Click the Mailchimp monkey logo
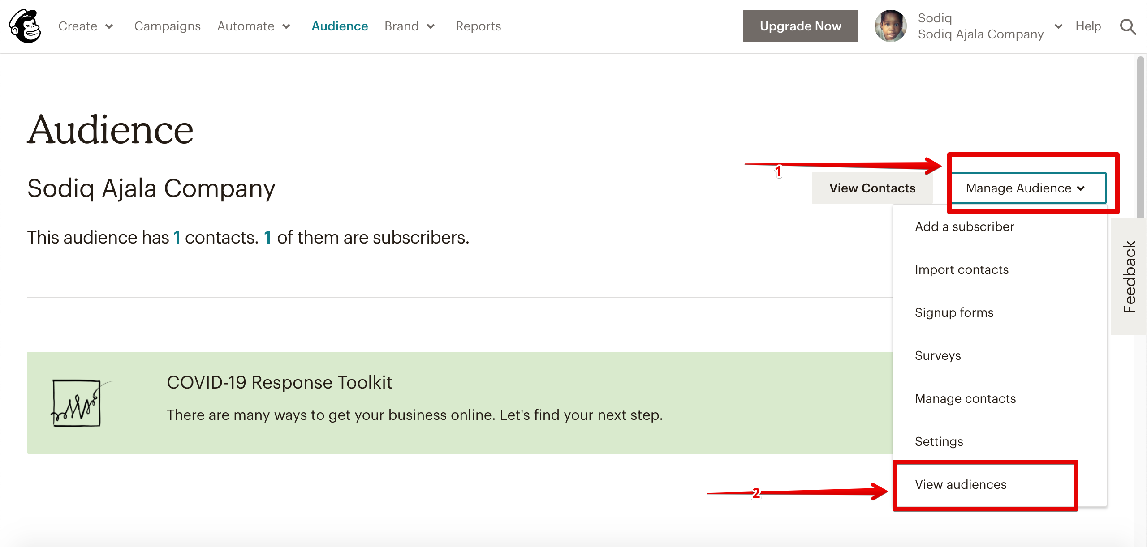This screenshot has width=1147, height=547. 26,26
